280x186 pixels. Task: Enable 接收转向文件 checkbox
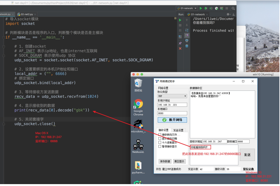coord(160,135)
